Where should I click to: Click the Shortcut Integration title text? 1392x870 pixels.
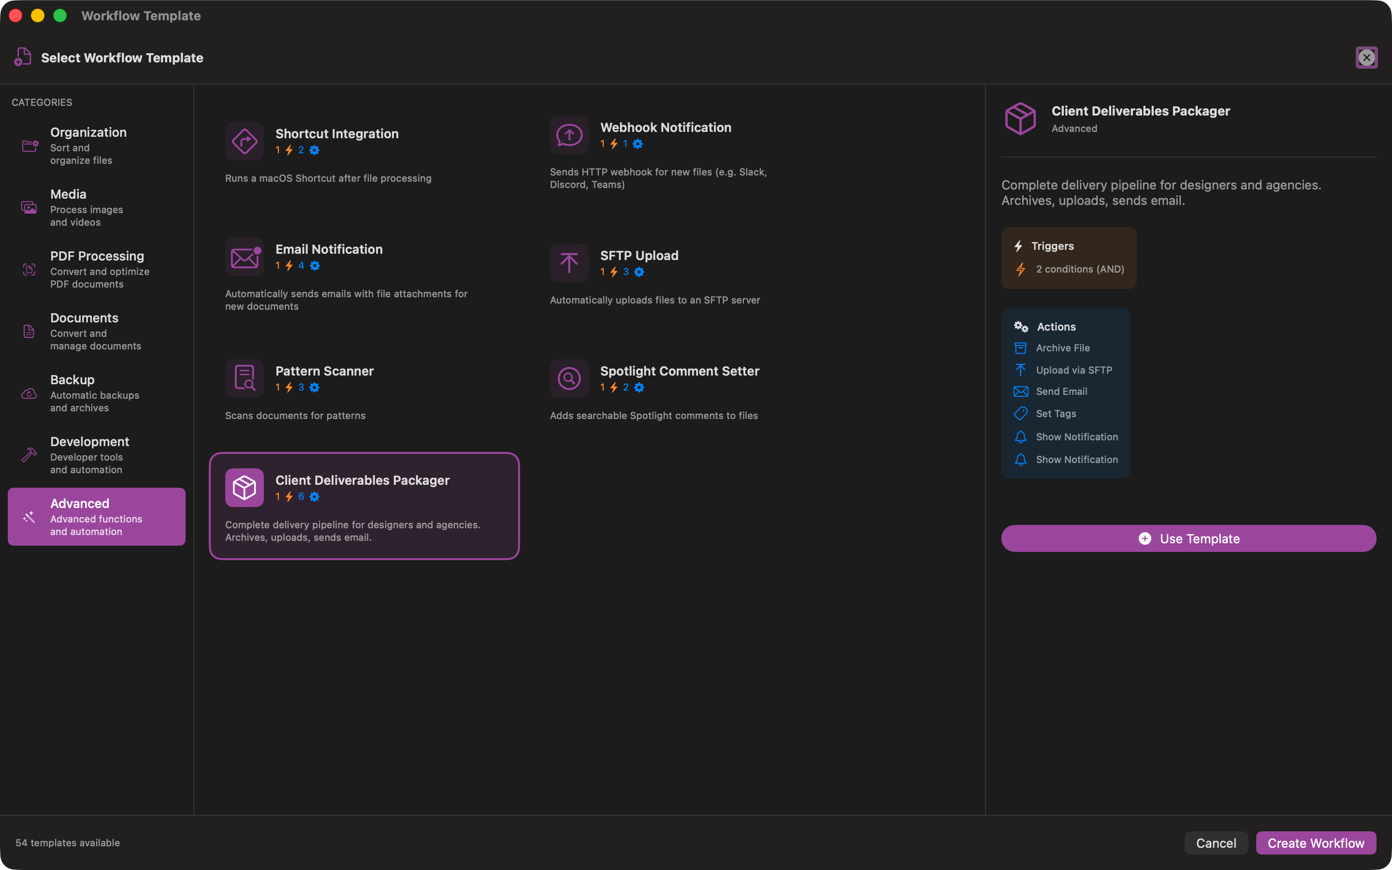coord(336,133)
